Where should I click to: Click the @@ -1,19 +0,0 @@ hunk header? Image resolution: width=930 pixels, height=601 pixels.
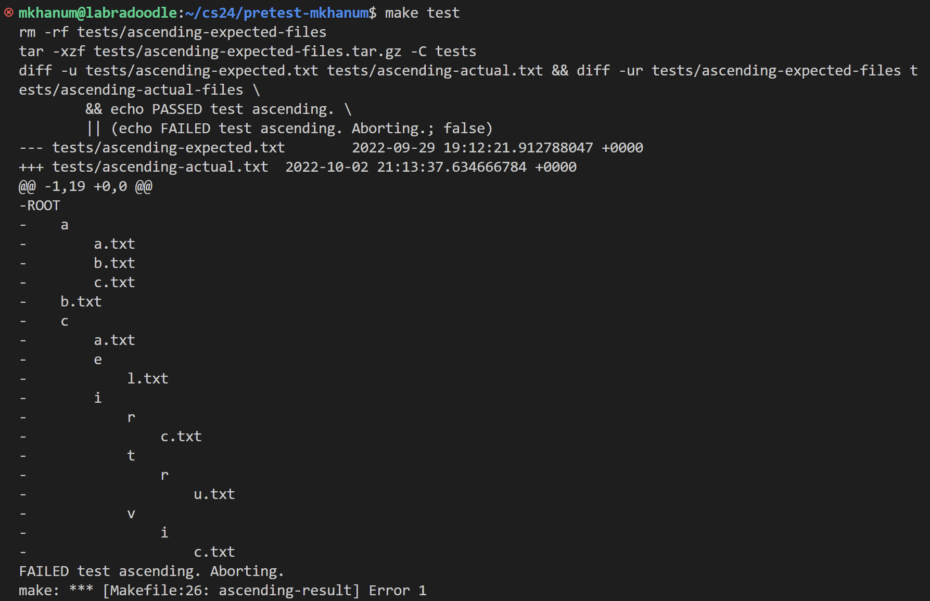[x=85, y=186]
